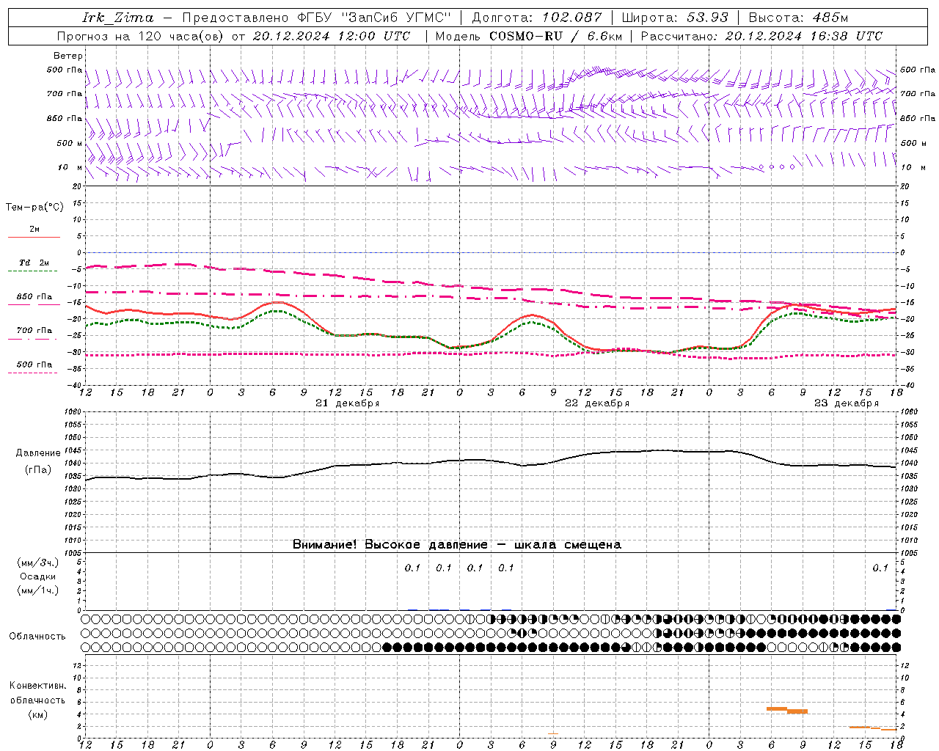Click the Осадки precipitation label

tap(38, 577)
